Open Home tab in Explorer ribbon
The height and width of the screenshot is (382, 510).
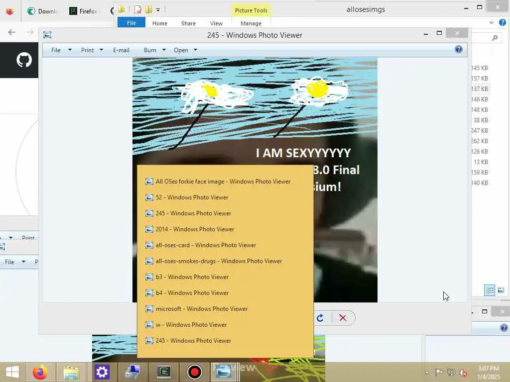click(x=160, y=23)
